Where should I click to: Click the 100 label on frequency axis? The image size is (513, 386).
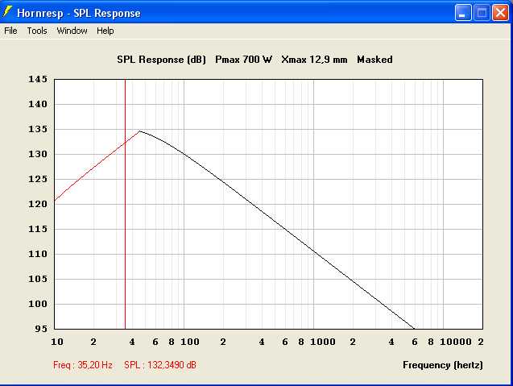point(190,342)
